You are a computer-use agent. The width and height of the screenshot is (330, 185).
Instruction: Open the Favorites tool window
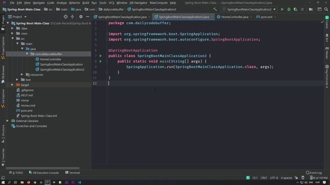[x=3, y=157]
